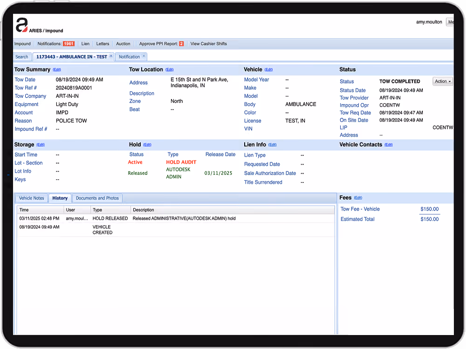Click the ARIES logo icon
The height and width of the screenshot is (349, 466).
point(22,25)
